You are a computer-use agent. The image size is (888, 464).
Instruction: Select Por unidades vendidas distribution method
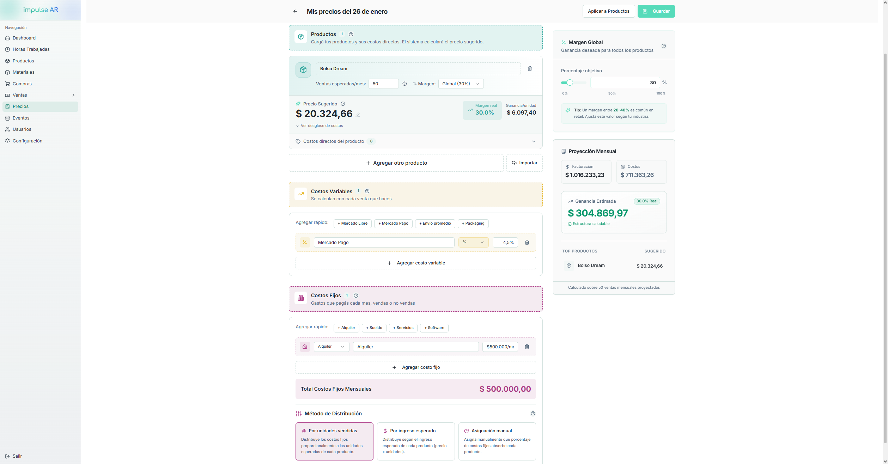(334, 441)
